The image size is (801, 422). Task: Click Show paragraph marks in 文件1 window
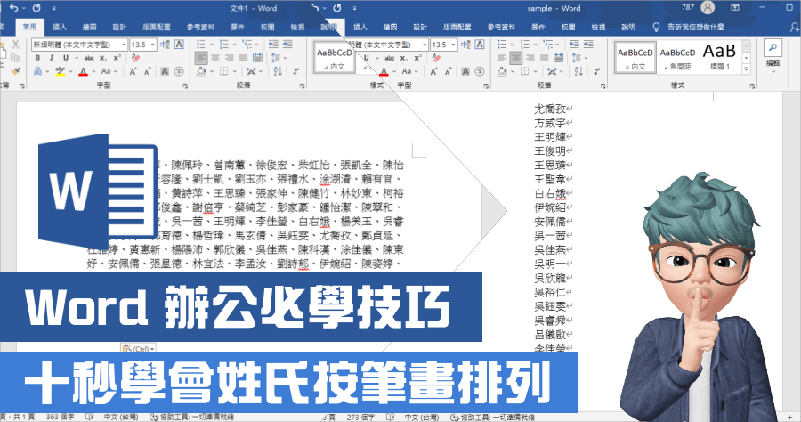[295, 71]
